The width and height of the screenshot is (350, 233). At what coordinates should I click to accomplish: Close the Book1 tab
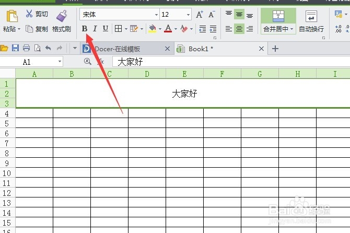pyautogui.click(x=261, y=49)
